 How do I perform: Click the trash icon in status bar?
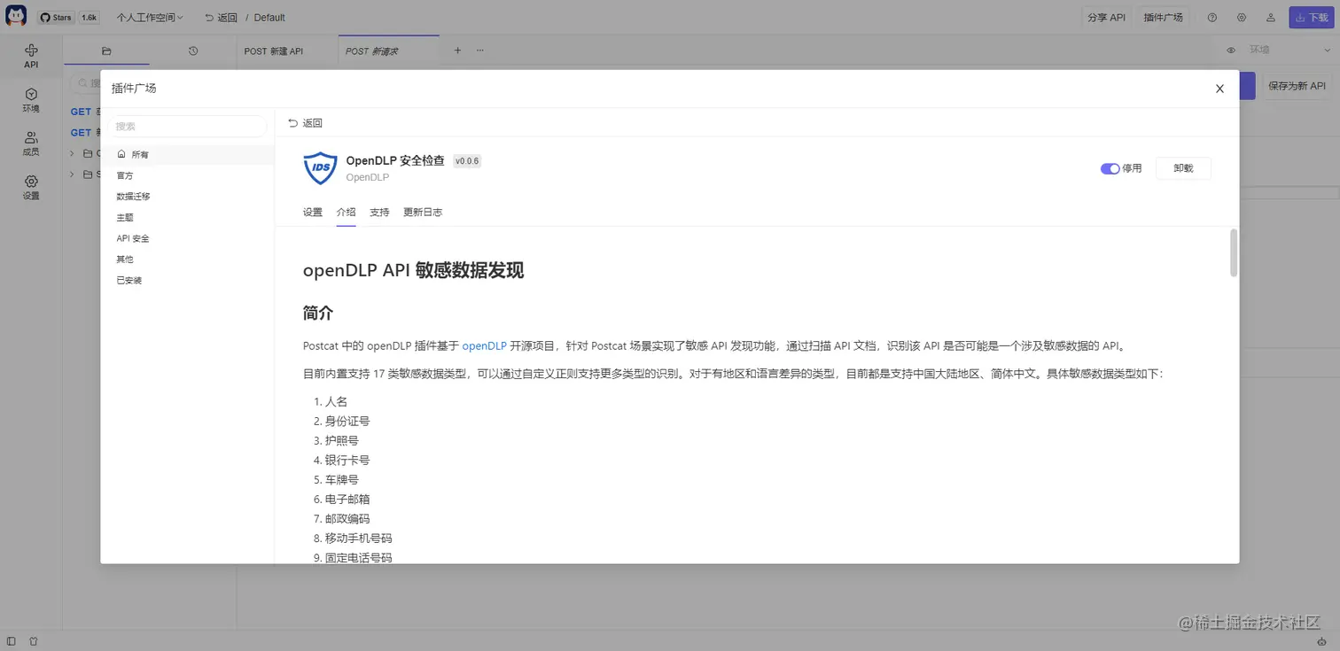(34, 640)
